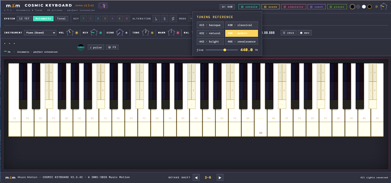Choose key A
Screen dimensions: 391x183
click(x=112, y=18)
